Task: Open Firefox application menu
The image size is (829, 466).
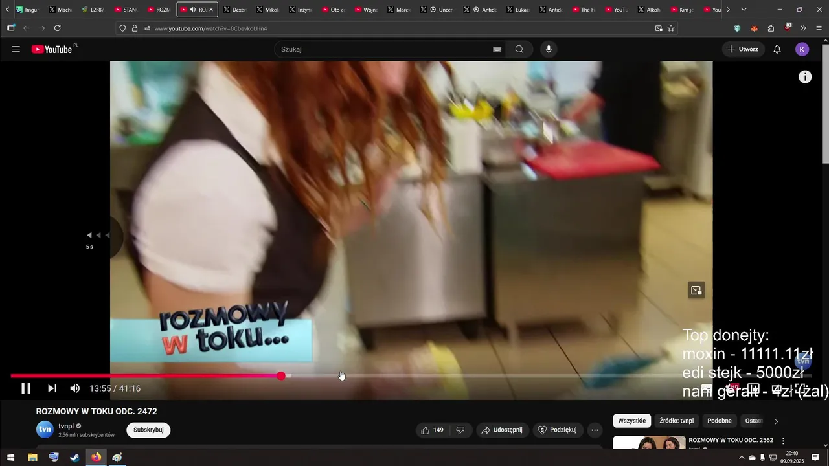Action: (x=819, y=28)
